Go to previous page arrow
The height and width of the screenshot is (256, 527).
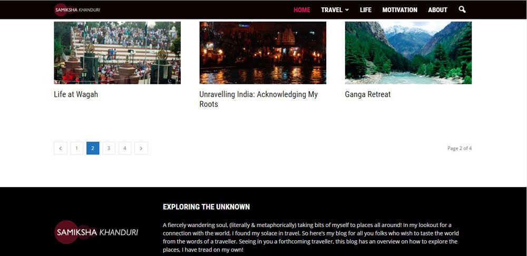tap(61, 148)
